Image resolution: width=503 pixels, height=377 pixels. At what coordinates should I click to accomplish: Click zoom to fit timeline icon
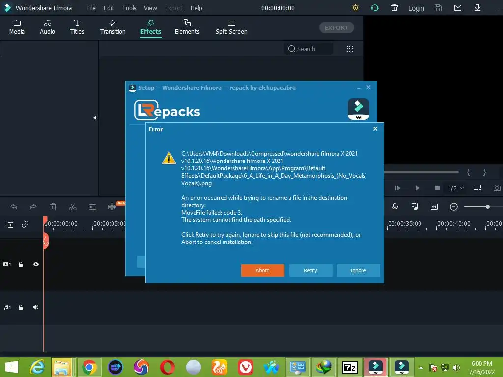[x=434, y=207]
